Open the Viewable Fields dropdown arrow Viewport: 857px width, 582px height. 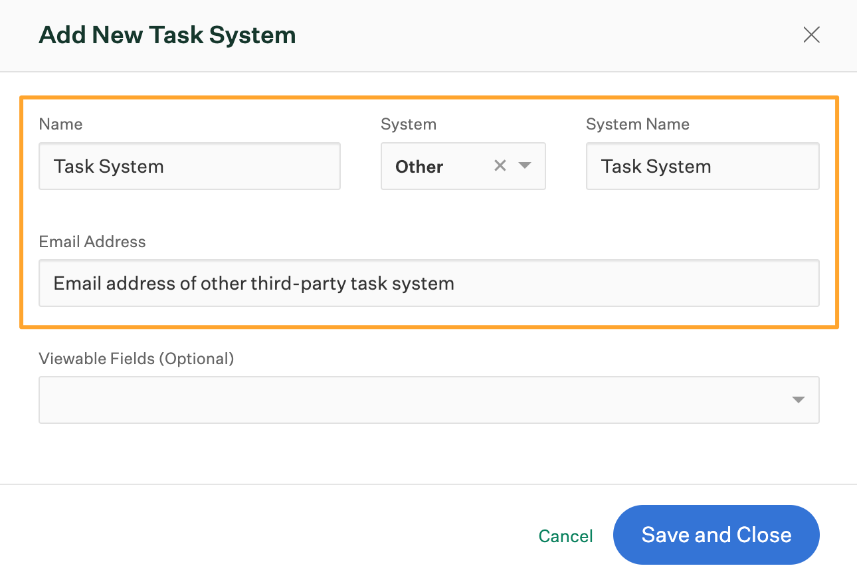point(799,400)
